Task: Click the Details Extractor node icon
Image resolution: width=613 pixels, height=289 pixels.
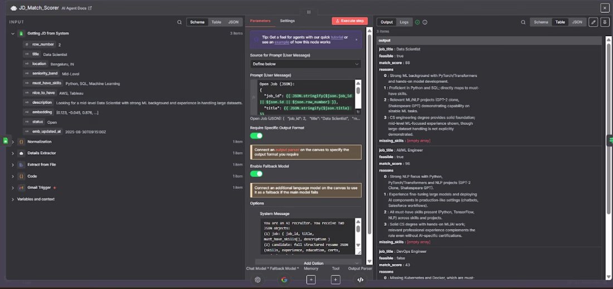Action: pos(21,153)
